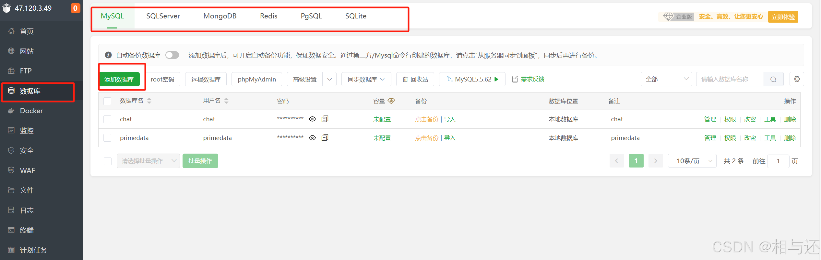The height and width of the screenshot is (260, 821).
Task: Click 删除 for primedata database
Action: (790, 138)
